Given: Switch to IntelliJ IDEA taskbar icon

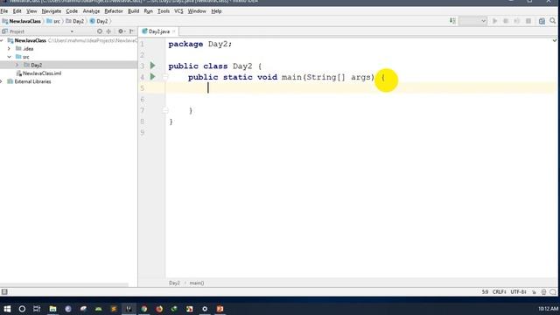Looking at the screenshot, I should tap(129, 309).
